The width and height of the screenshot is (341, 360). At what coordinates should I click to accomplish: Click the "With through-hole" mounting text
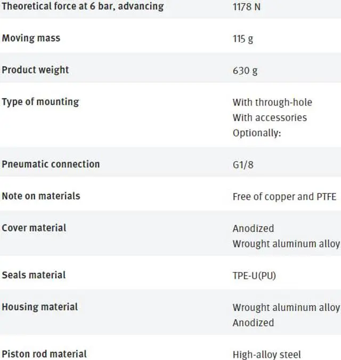click(272, 102)
